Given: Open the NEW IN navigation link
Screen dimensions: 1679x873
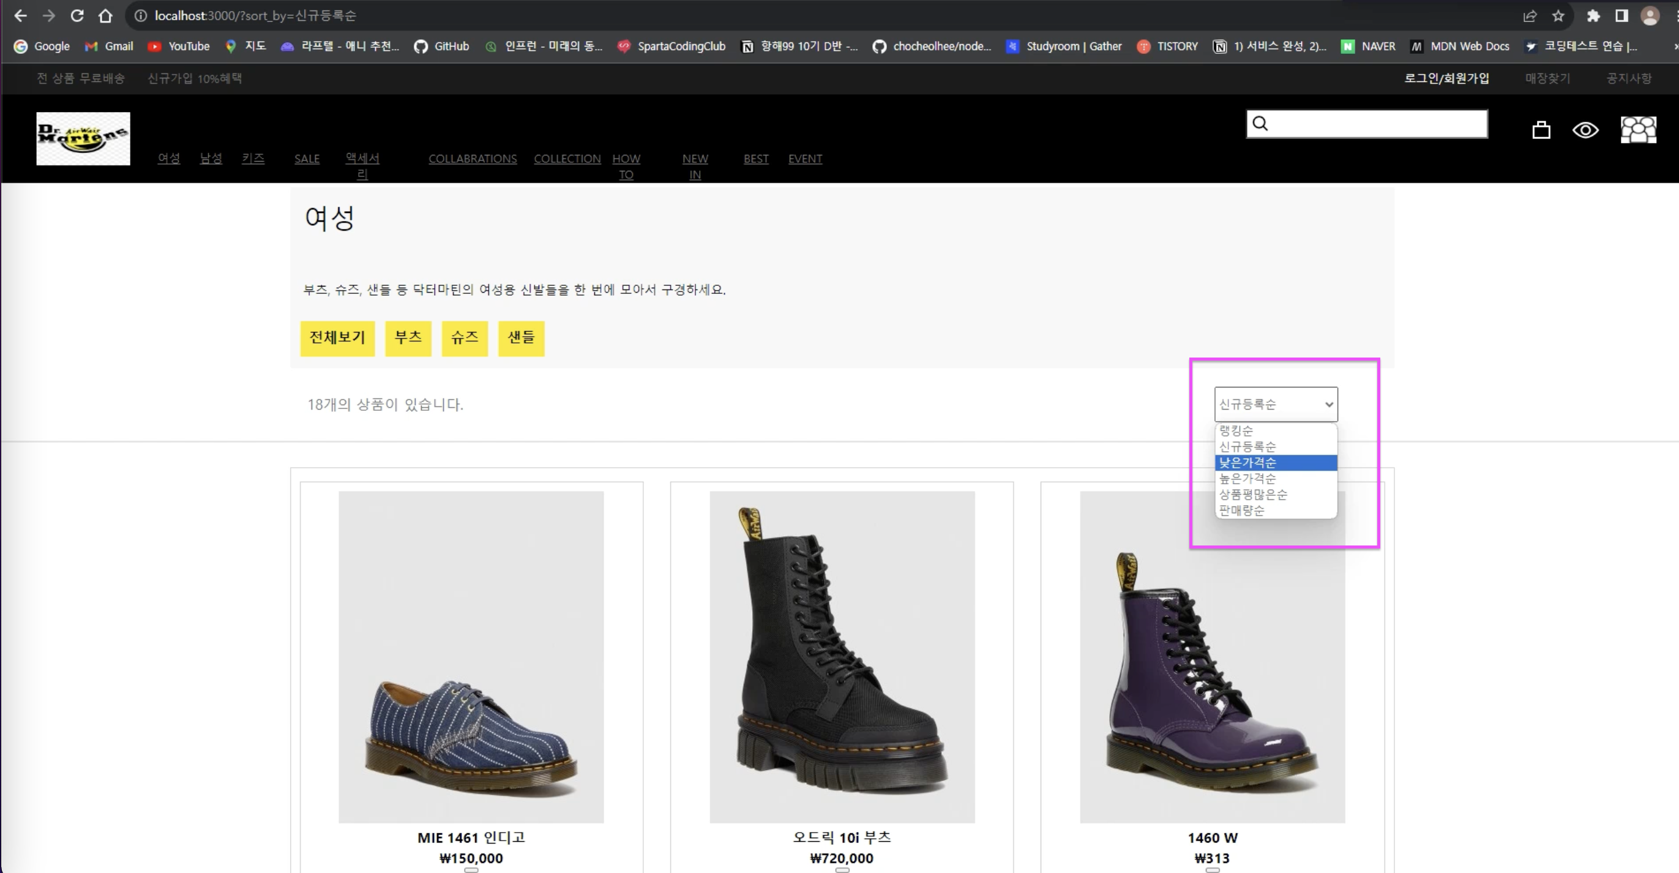Looking at the screenshot, I should [x=695, y=167].
